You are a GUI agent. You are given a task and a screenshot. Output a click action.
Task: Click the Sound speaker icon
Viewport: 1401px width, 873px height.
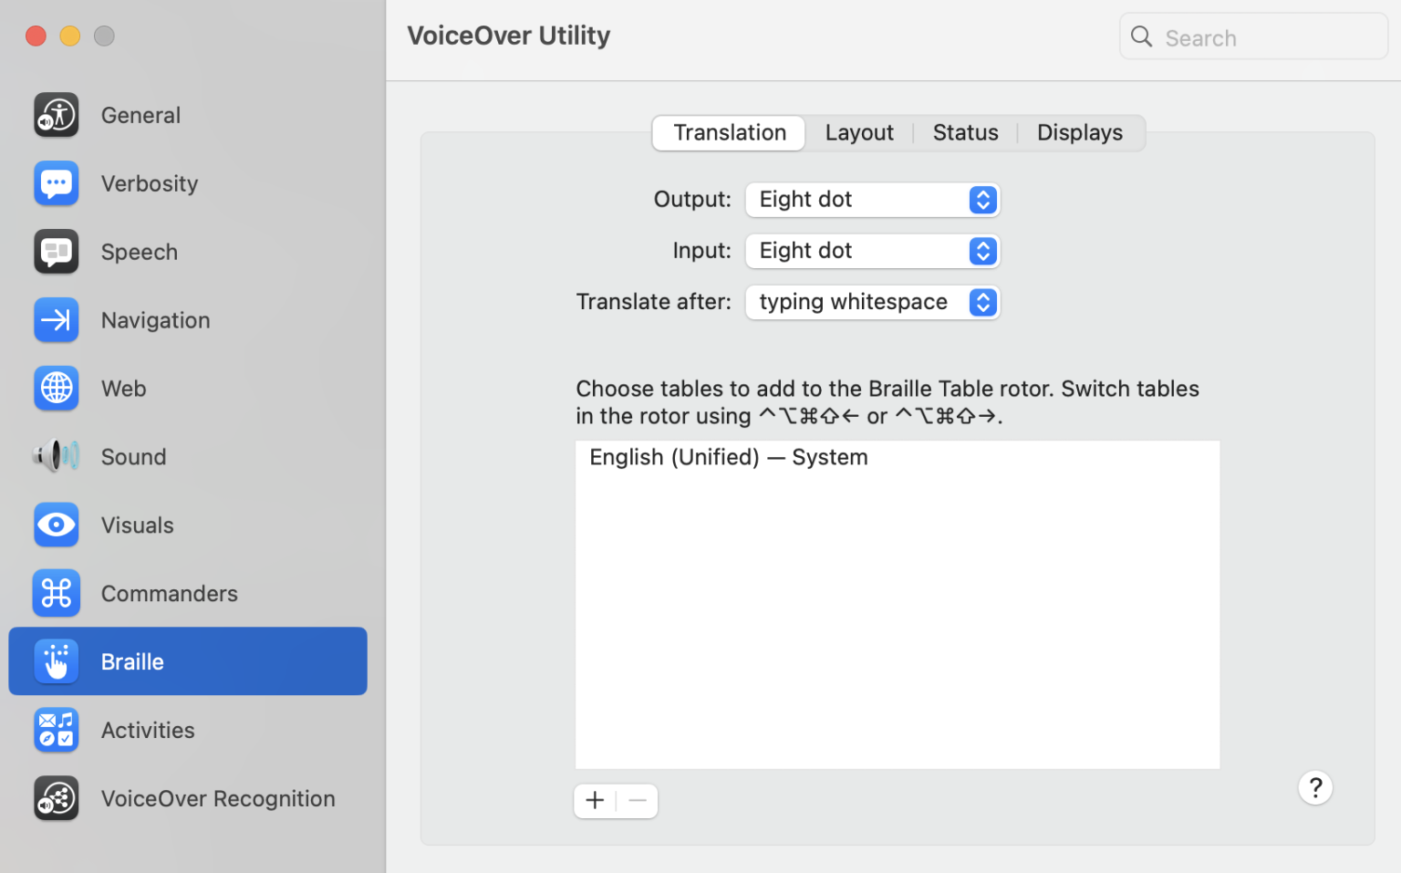point(57,456)
